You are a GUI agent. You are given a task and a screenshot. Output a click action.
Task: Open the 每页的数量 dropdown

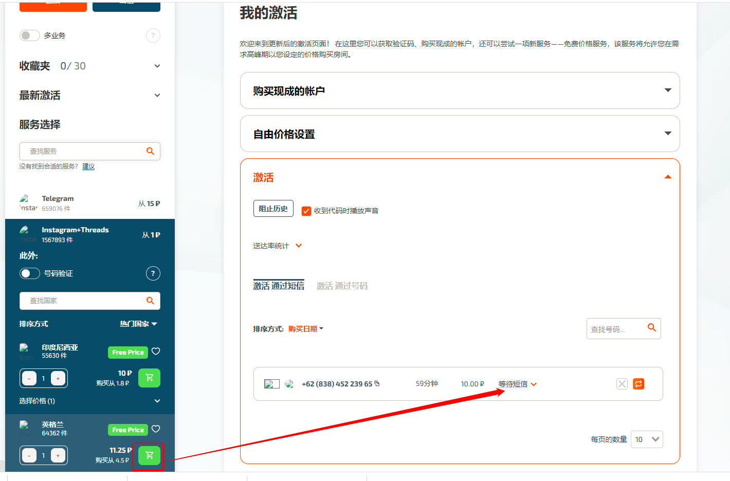646,439
